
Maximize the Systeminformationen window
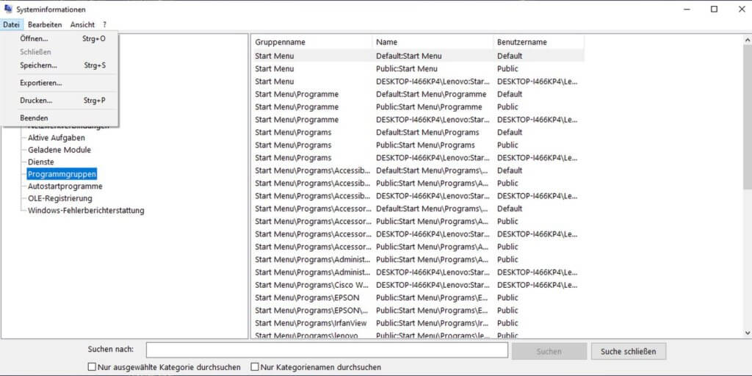(714, 9)
